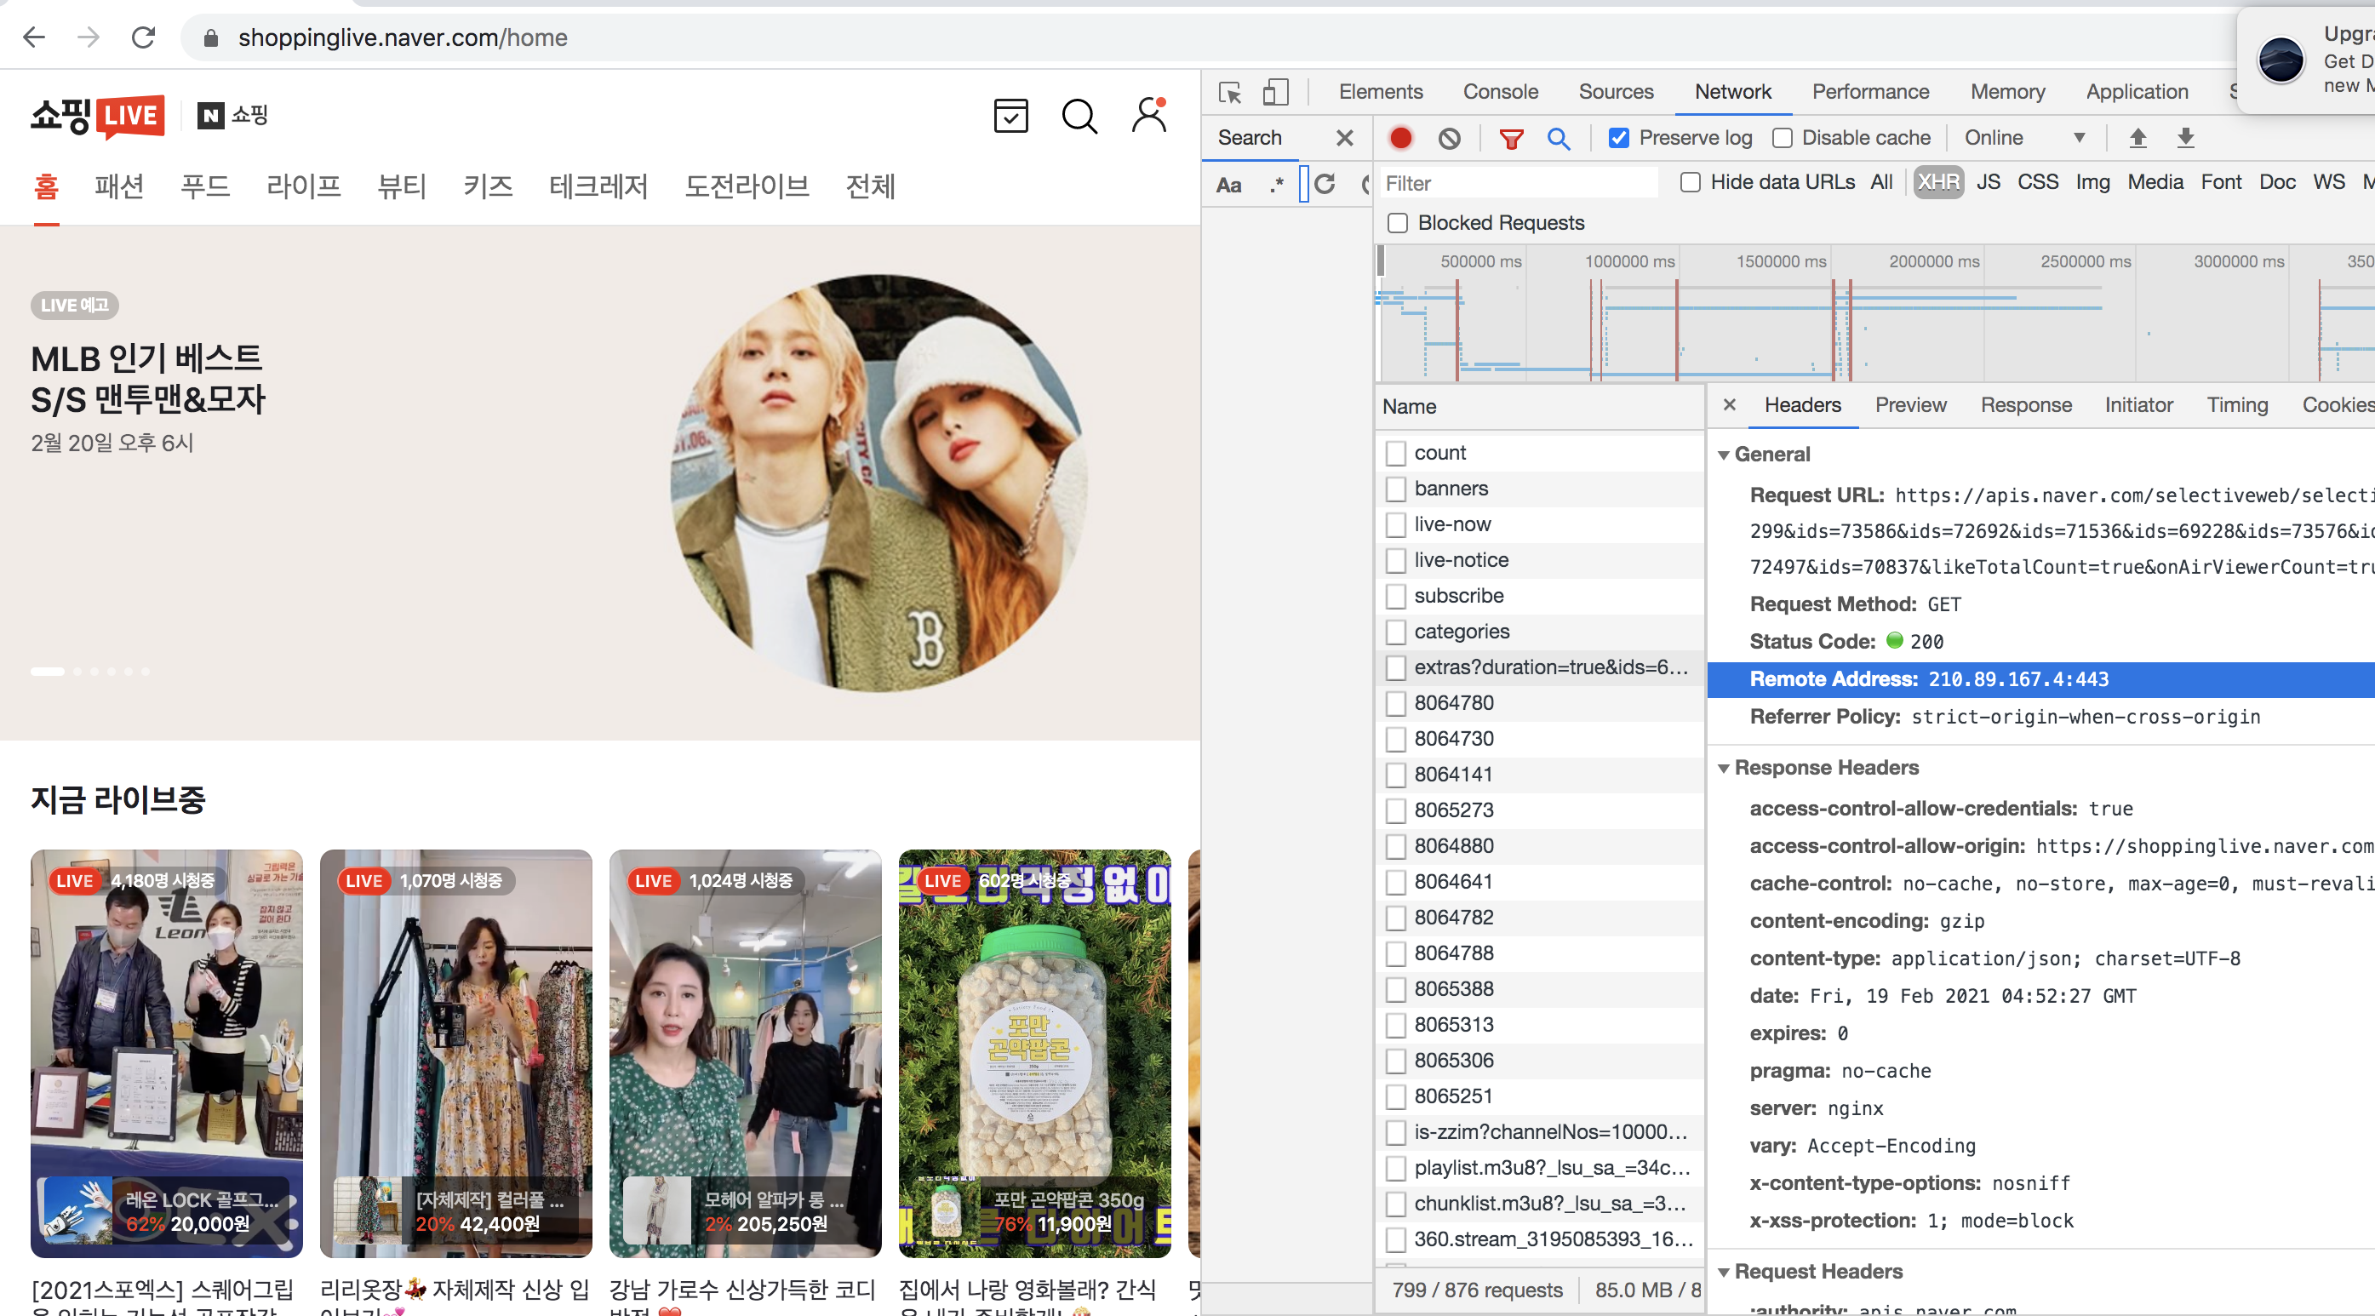The height and width of the screenshot is (1316, 2375).
Task: Open the Online throttling dropdown
Action: pos(2024,139)
